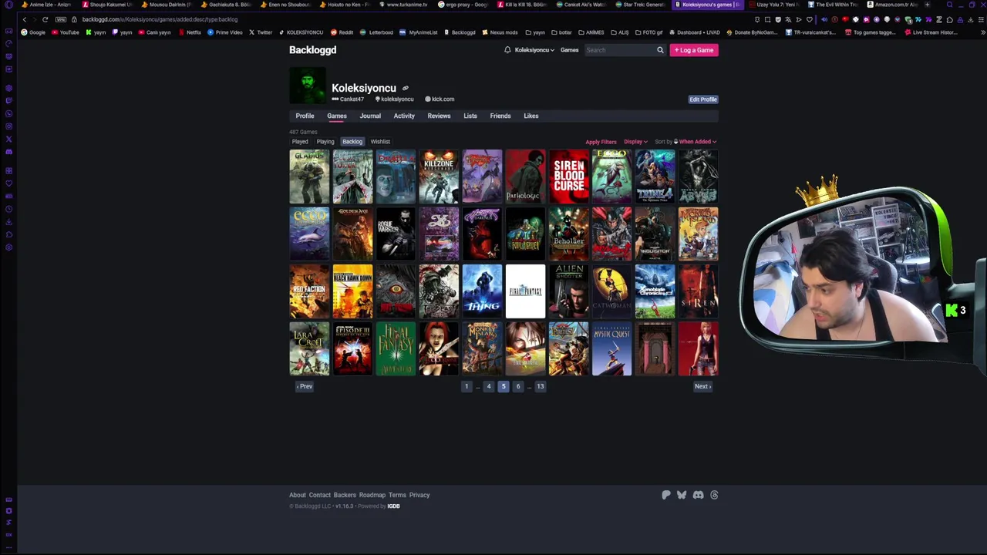Click the Search input field
The width and height of the screenshot is (987, 555).
click(x=619, y=50)
